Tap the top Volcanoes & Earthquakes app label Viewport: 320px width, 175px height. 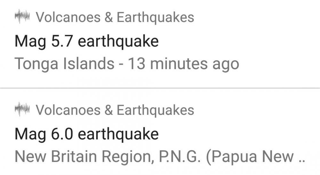[x=115, y=18]
